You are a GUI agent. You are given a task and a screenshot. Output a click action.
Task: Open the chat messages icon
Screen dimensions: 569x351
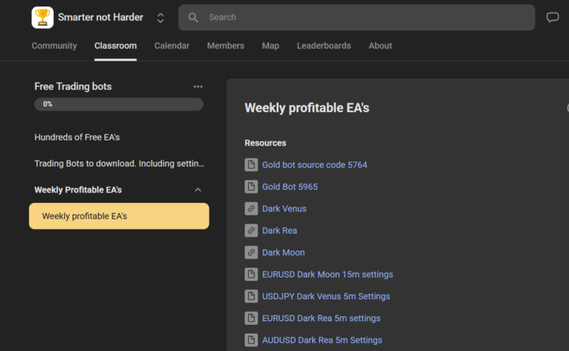coord(552,17)
